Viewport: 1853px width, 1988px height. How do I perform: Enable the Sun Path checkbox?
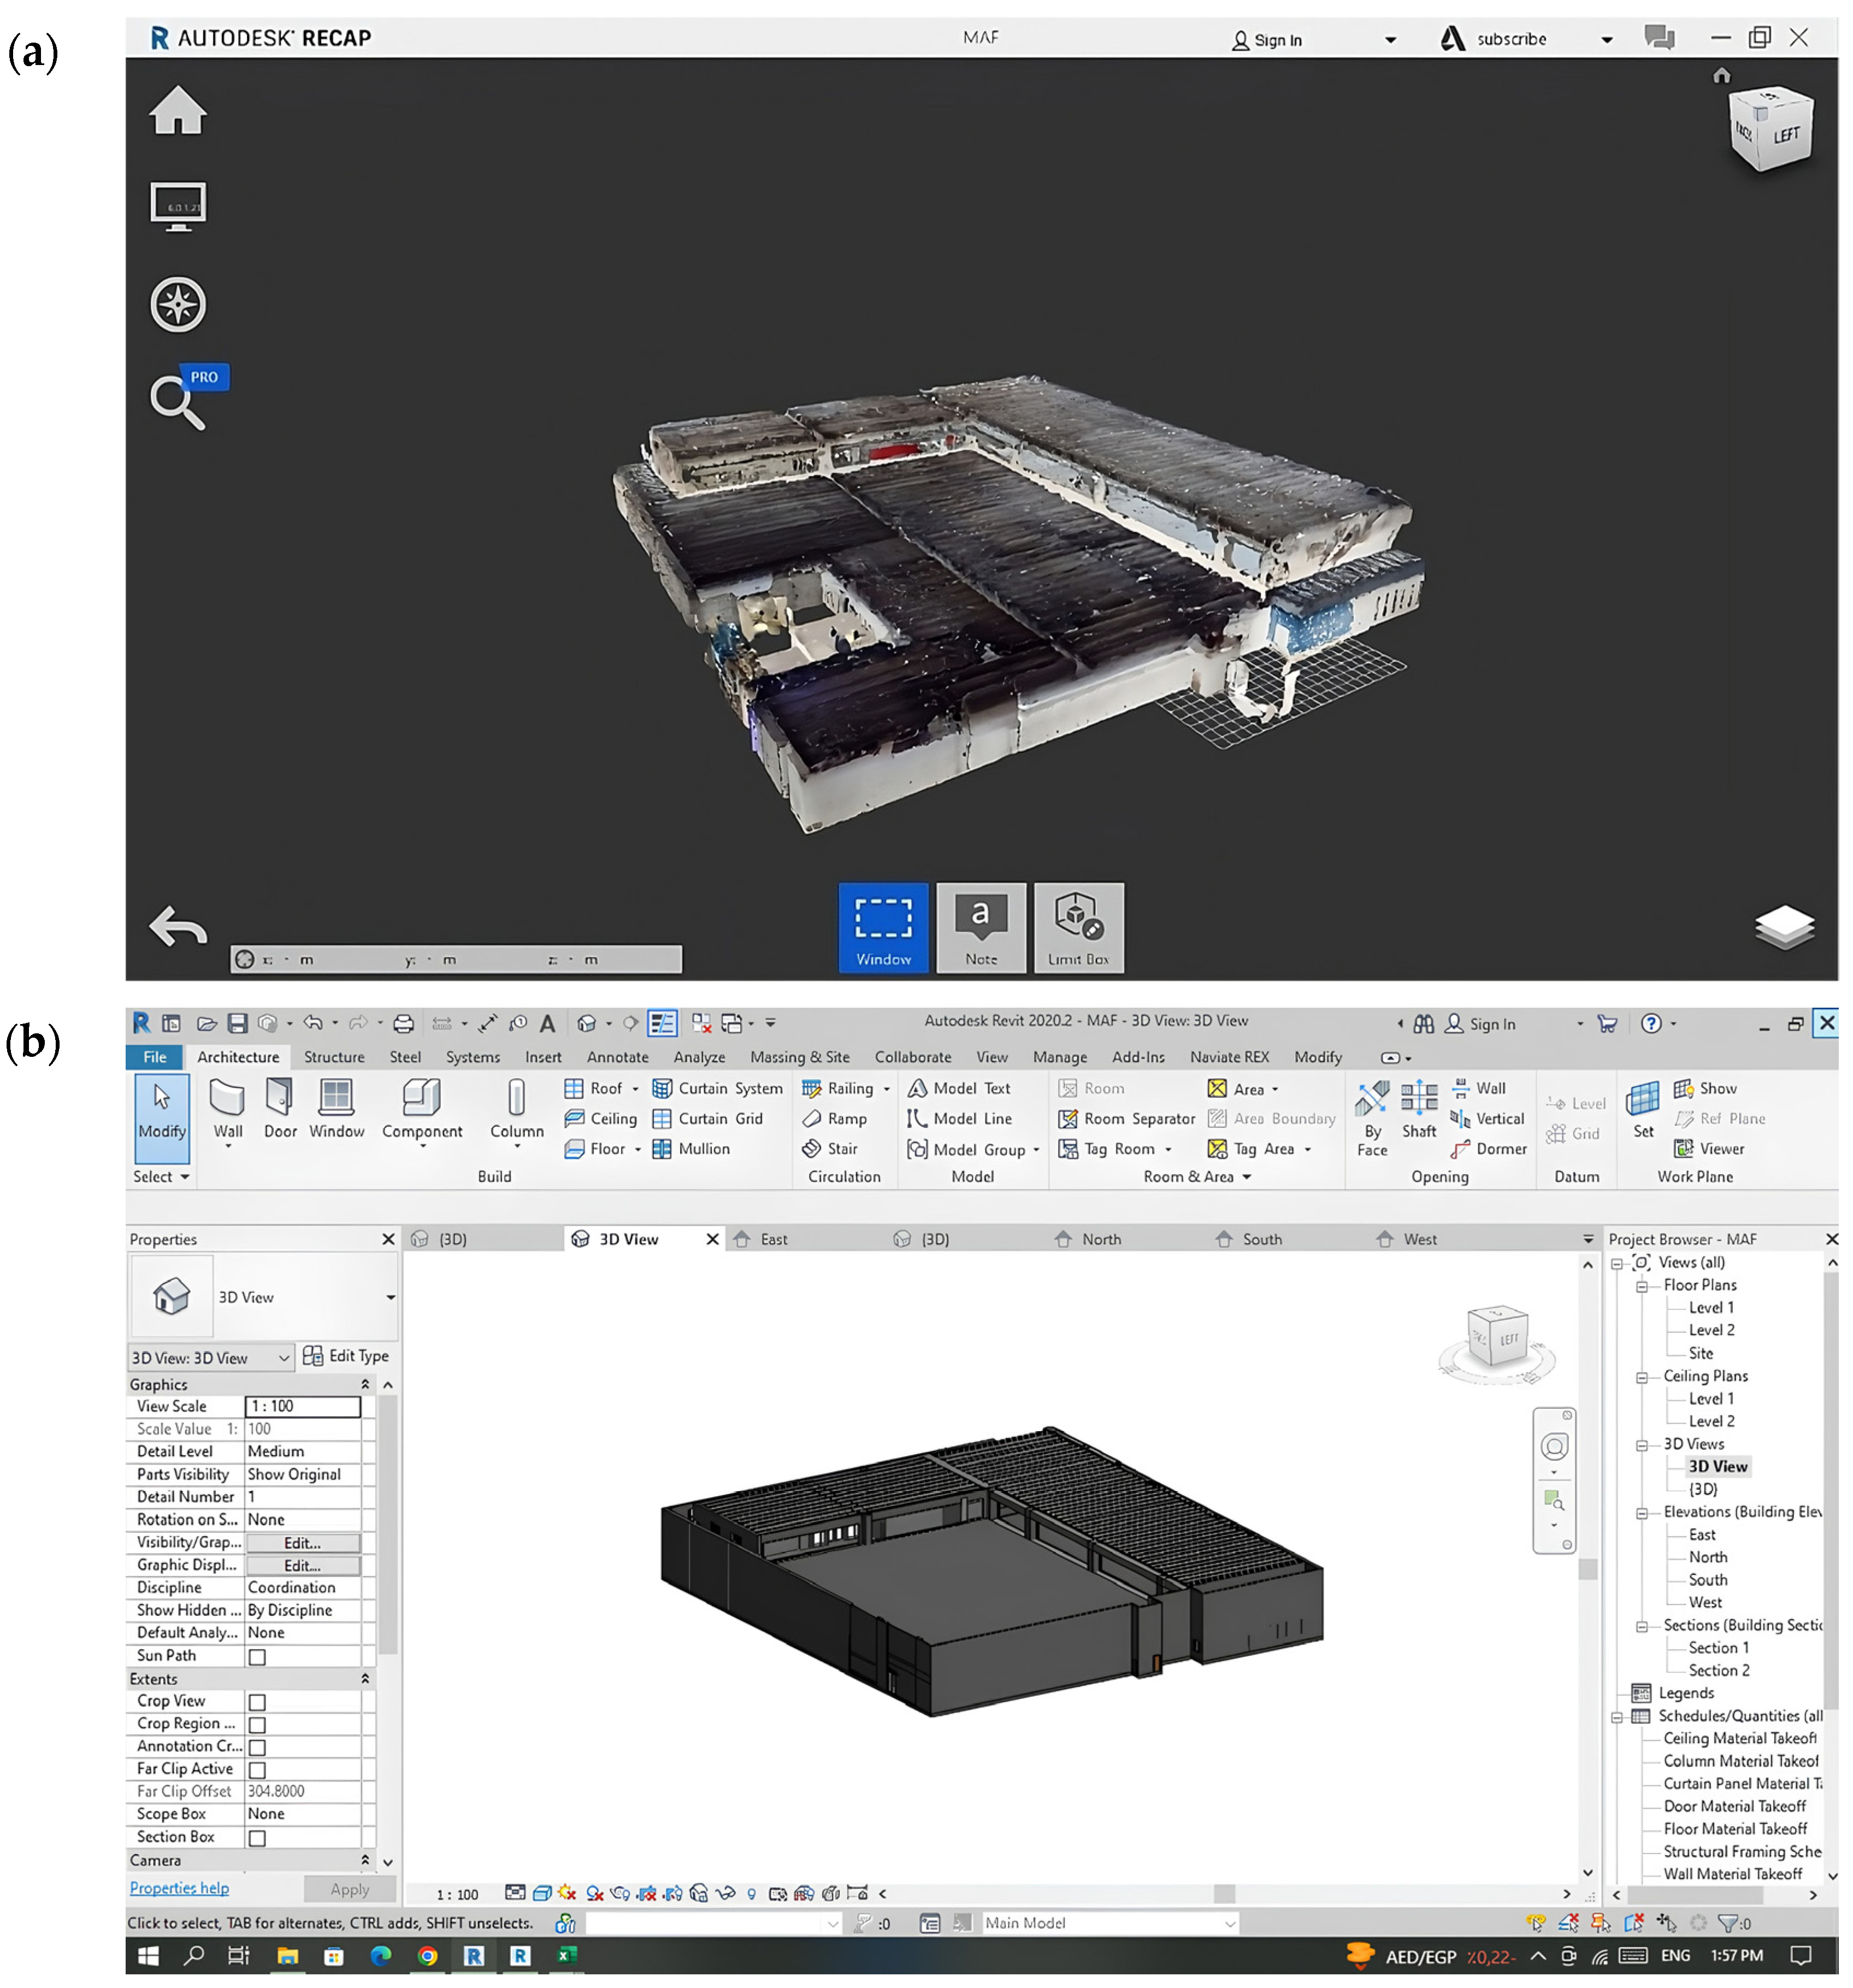click(x=257, y=1656)
